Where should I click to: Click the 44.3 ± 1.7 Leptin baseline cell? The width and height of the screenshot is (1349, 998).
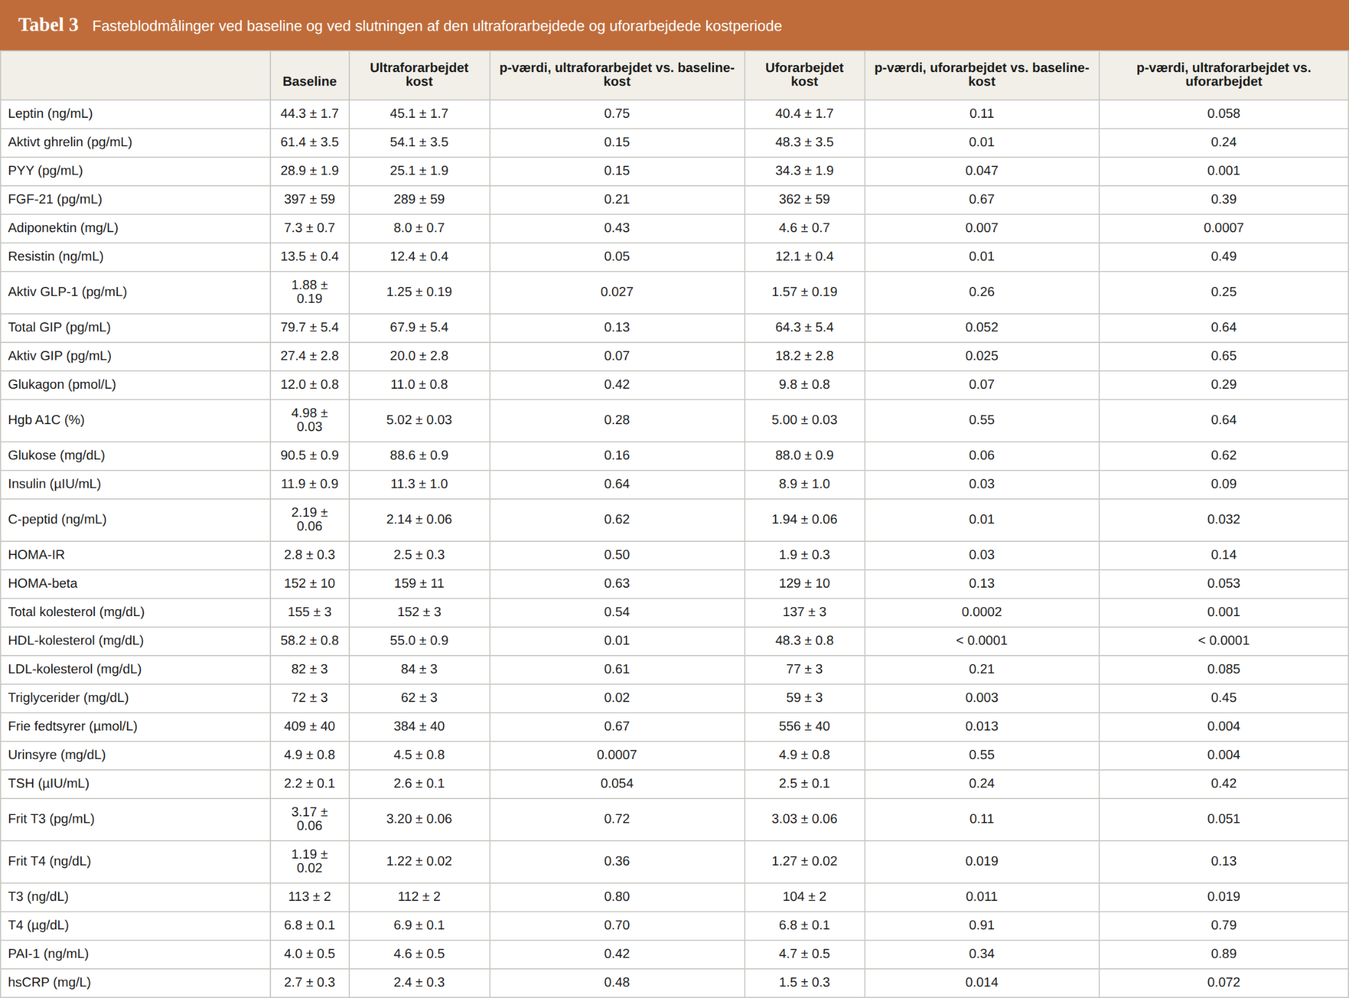point(309,114)
